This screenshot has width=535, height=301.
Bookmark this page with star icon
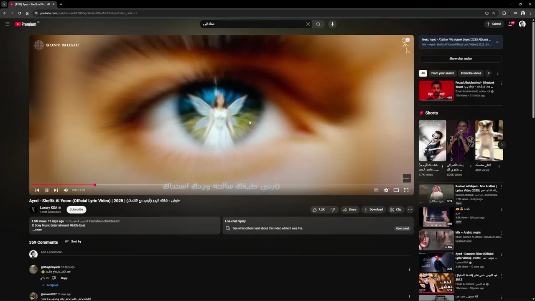tap(494, 13)
